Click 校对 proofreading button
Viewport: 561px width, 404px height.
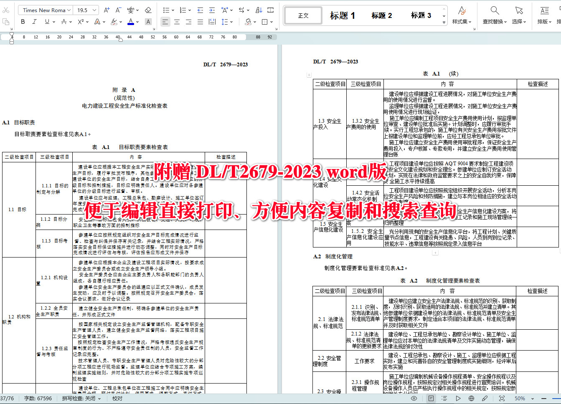[117, 399]
